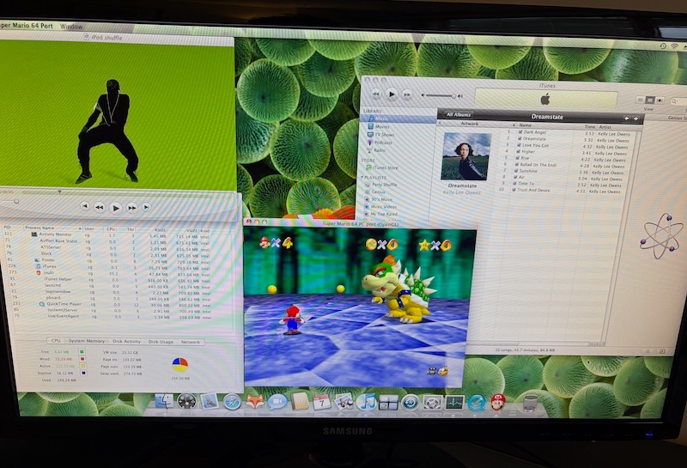The image size is (687, 468).
Task: Select Genius playlist in iTunes
Action: (x=375, y=192)
